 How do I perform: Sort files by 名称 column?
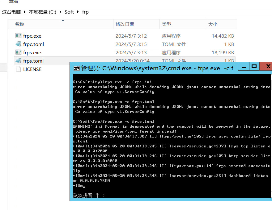pyautogui.click(x=61, y=24)
